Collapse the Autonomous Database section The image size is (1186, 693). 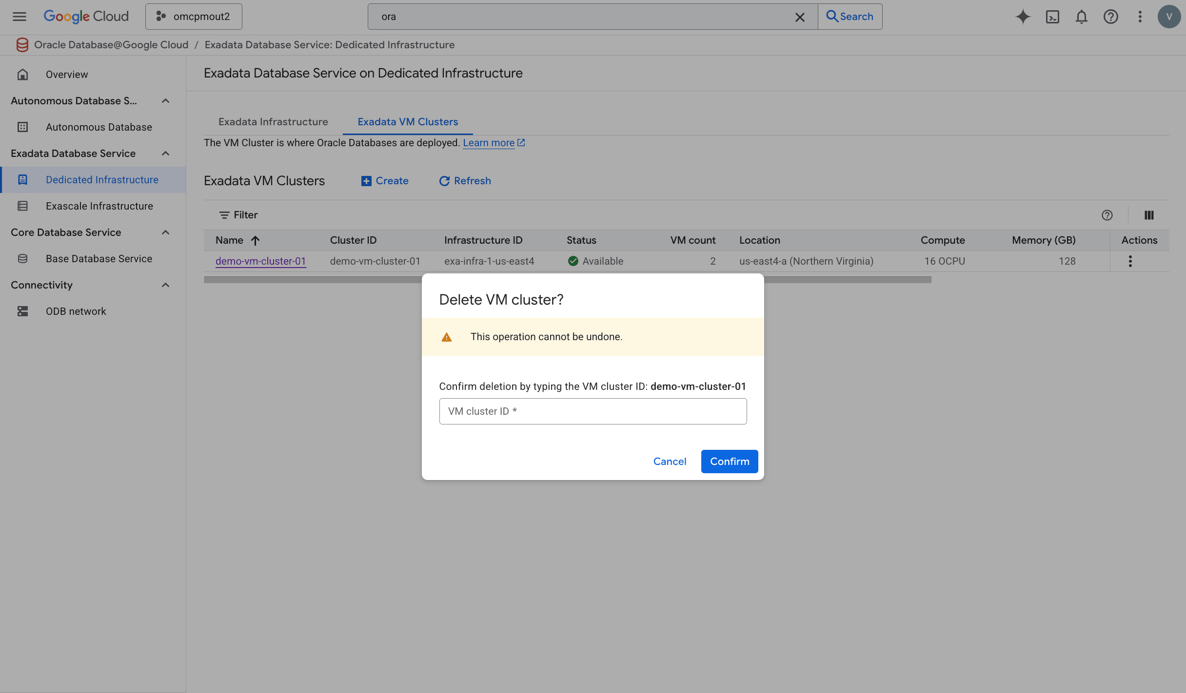coord(165,101)
